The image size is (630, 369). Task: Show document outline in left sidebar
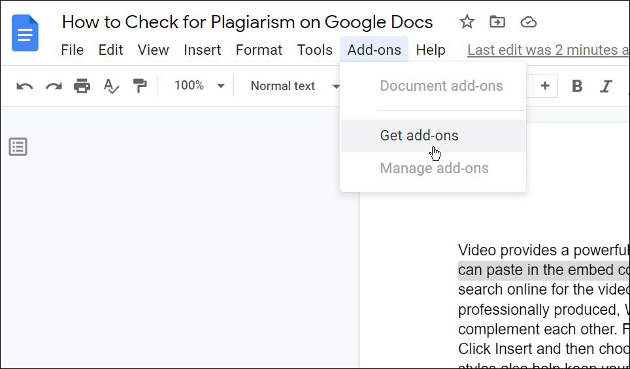point(18,147)
